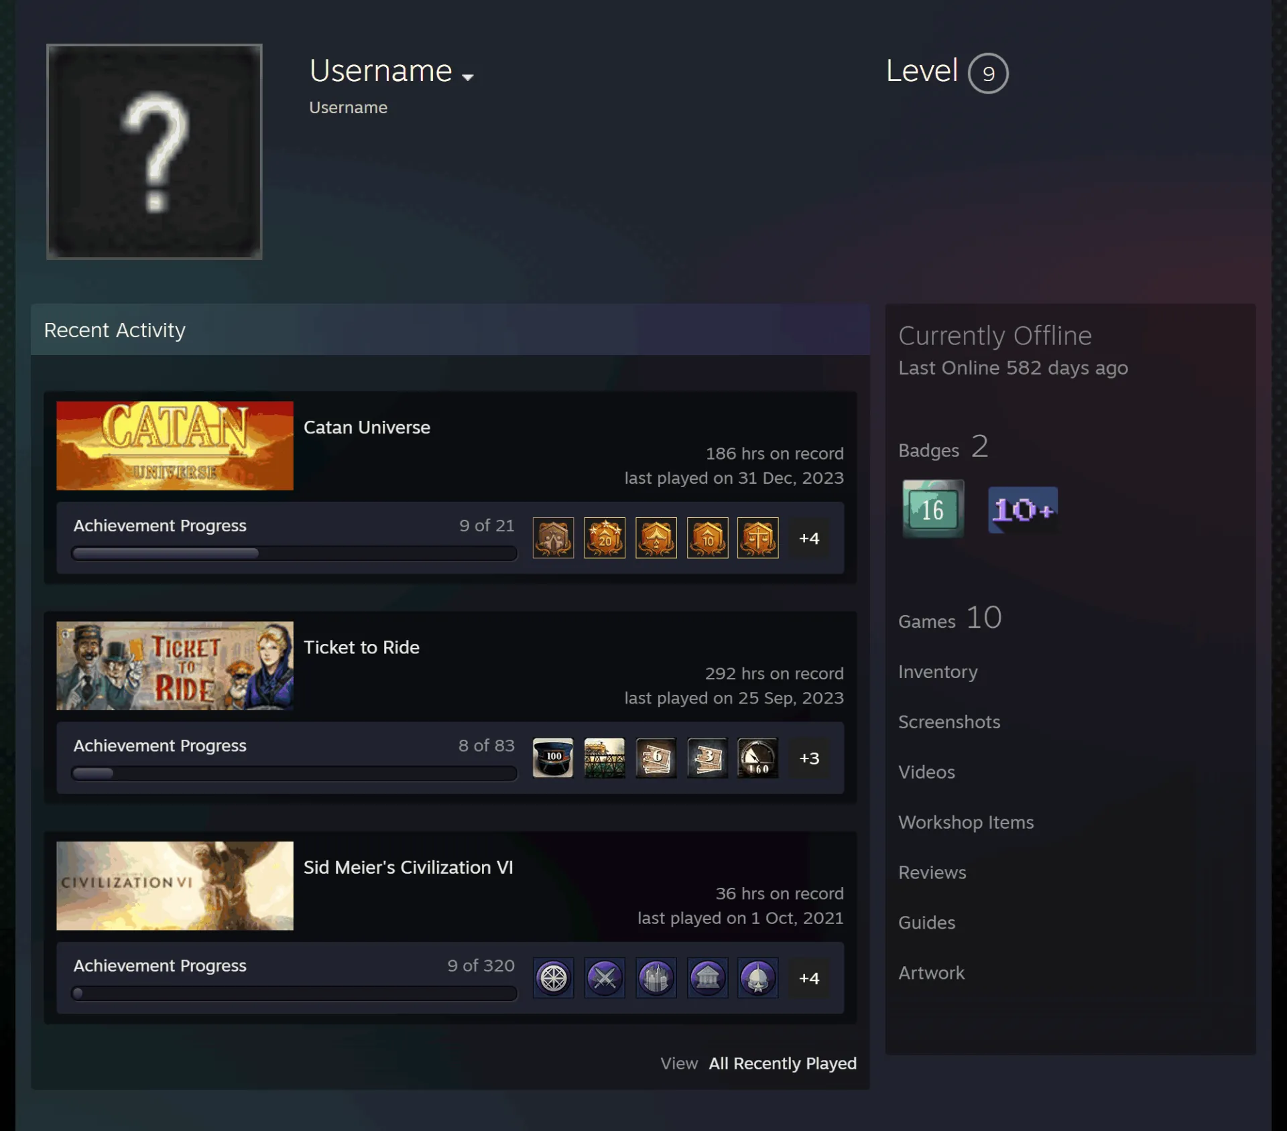Open the Screenshots section
The height and width of the screenshot is (1131, 1287).
[949, 722]
